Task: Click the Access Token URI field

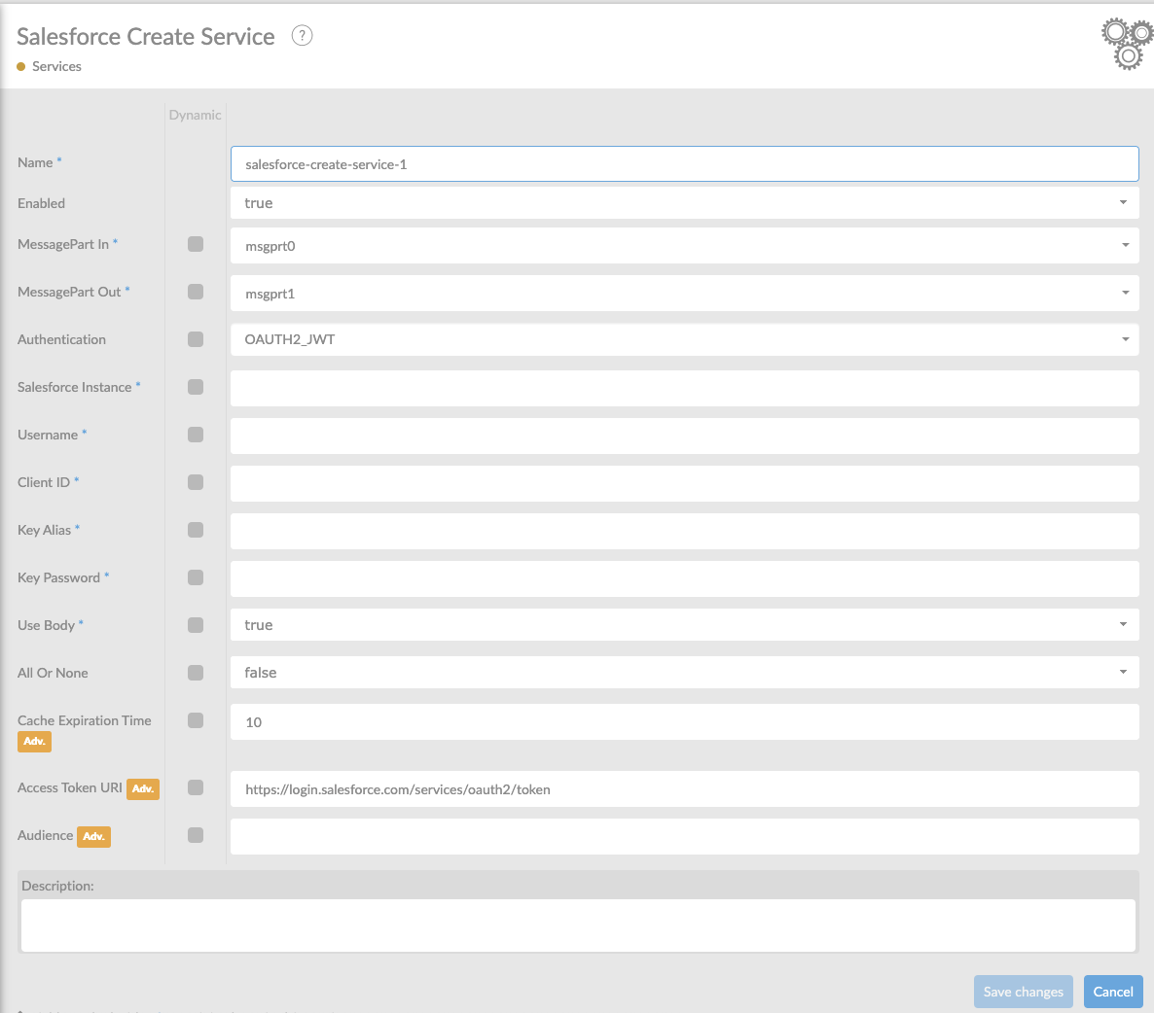Action: (684, 788)
